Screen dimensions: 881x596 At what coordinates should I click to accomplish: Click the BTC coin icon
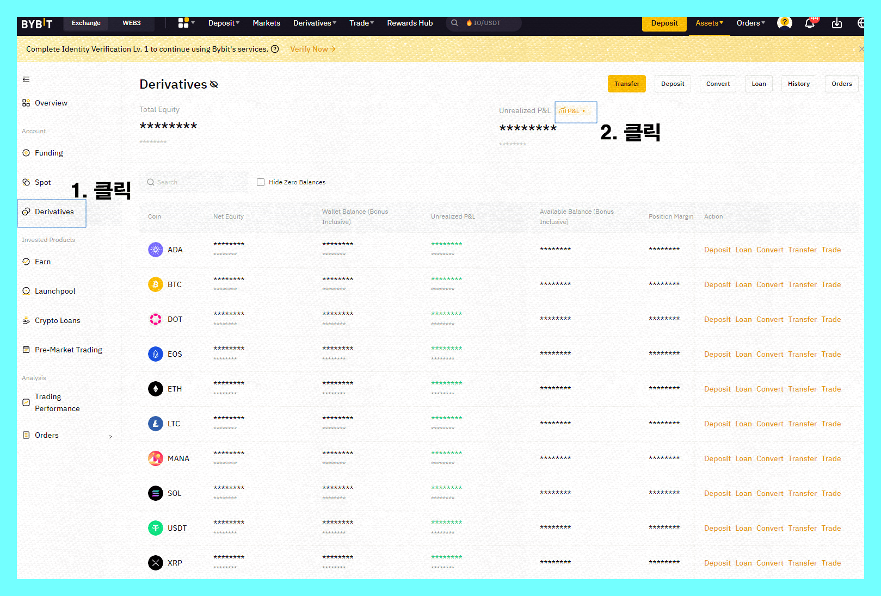pyautogui.click(x=156, y=284)
